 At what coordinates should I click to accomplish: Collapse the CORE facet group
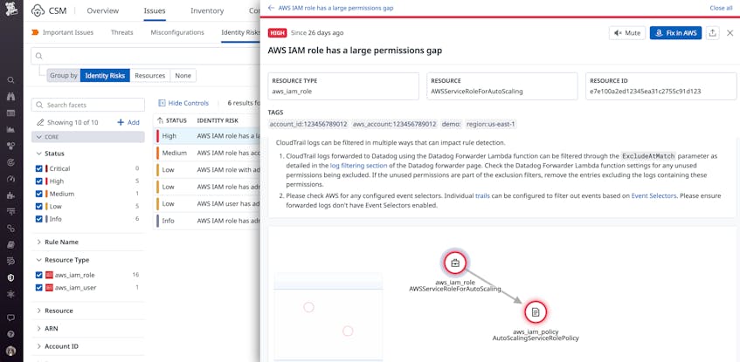[87, 137]
